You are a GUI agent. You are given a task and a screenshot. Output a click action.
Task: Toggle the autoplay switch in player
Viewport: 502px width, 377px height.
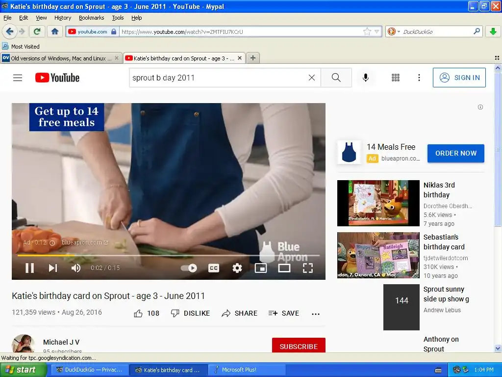189,268
